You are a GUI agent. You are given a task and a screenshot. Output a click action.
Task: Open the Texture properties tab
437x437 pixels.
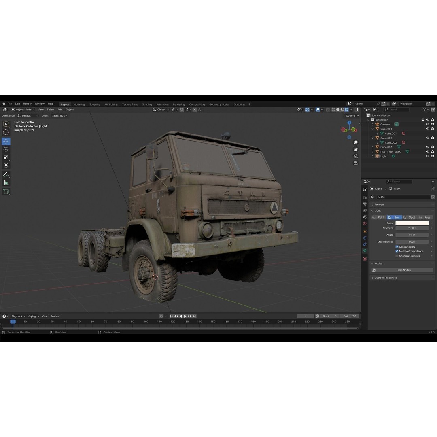[365, 259]
